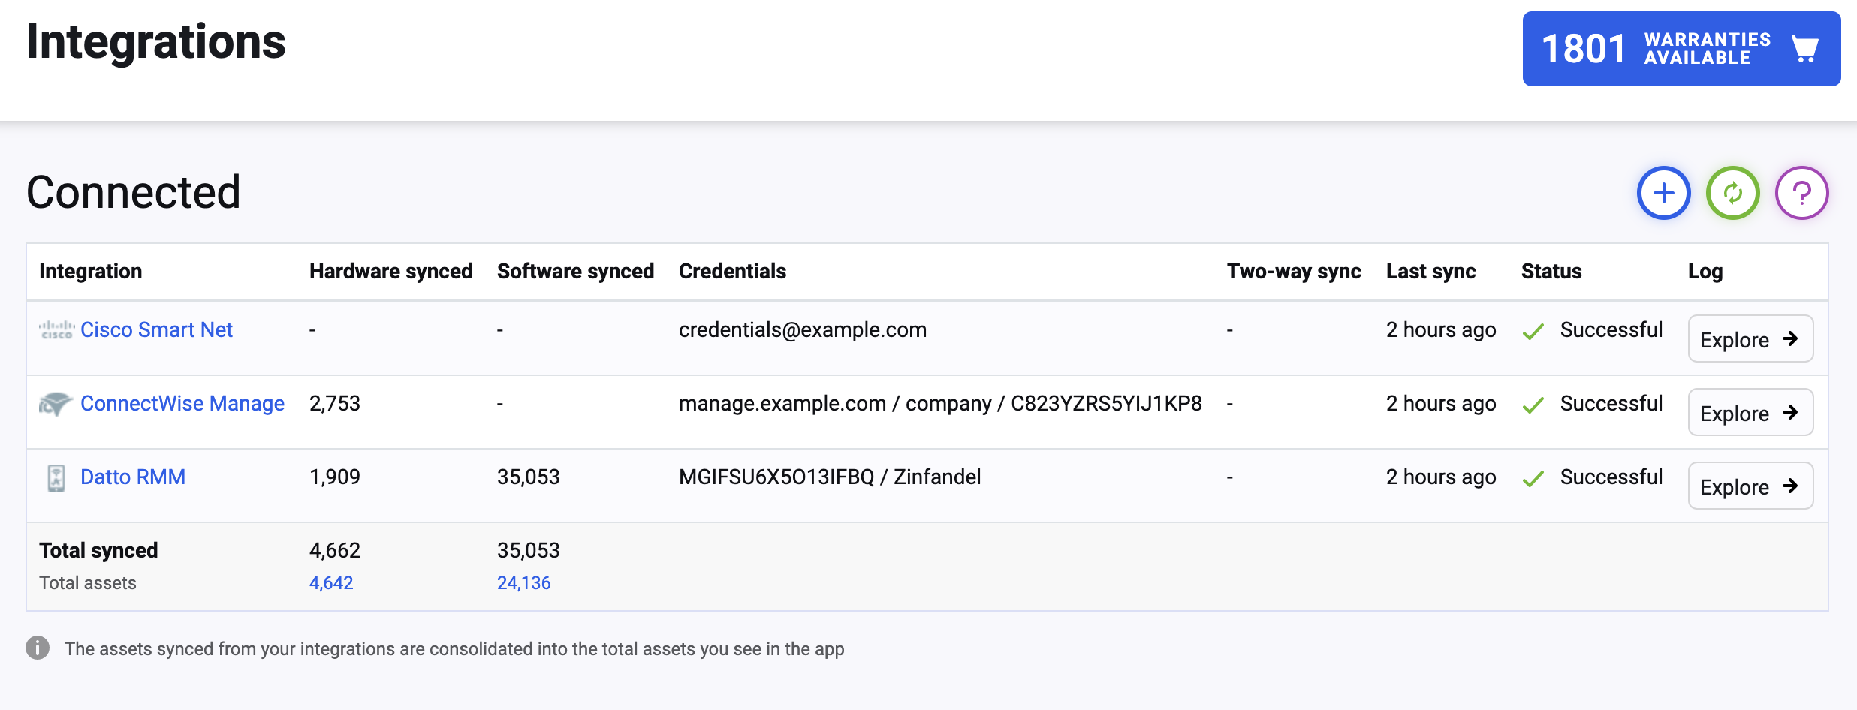Click the Credentials column header
Image resolution: width=1857 pixels, height=710 pixels.
[x=732, y=271]
